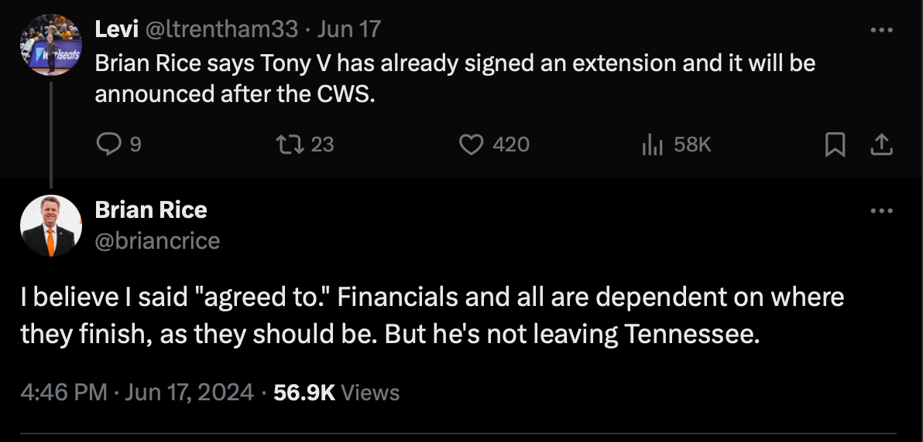Click Brian Rice's reply text about Tennessee
Image resolution: width=923 pixels, height=442 pixels.
point(432,315)
